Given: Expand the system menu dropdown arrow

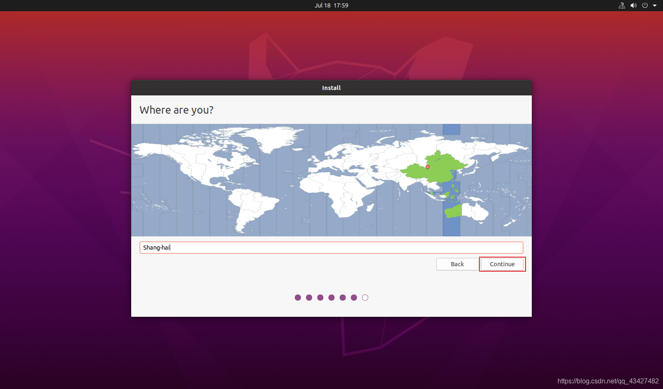Looking at the screenshot, I should tap(655, 6).
